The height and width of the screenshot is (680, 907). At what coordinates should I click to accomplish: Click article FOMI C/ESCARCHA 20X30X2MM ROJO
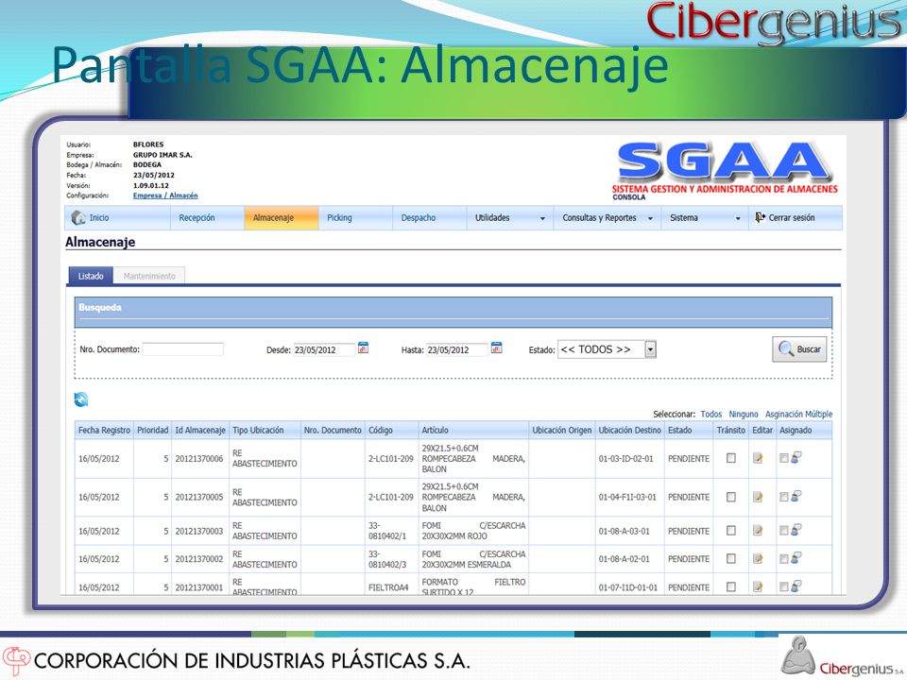473,531
